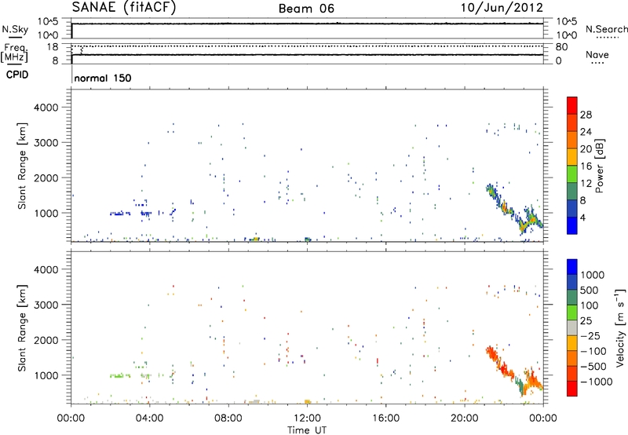
Task: Click the 80 tick on Nave axis
Action: click(561, 47)
